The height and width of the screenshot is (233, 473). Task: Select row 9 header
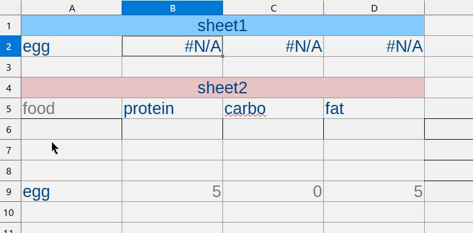click(x=10, y=192)
